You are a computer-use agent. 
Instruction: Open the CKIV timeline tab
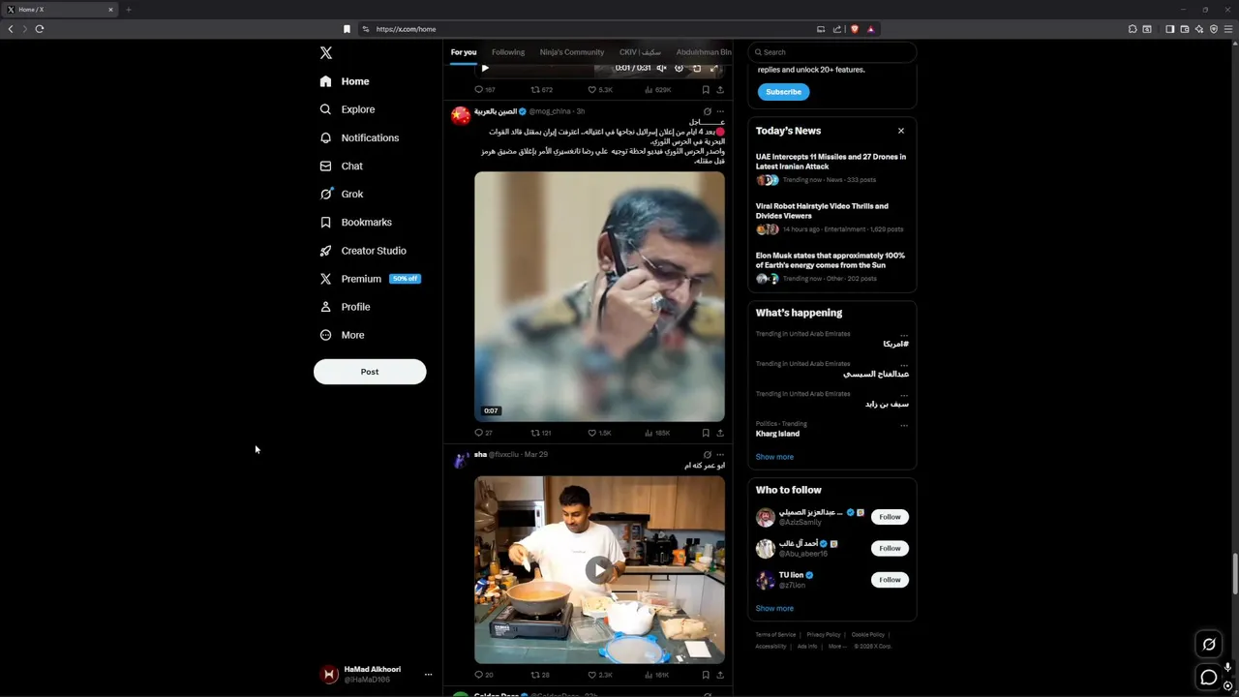click(640, 52)
